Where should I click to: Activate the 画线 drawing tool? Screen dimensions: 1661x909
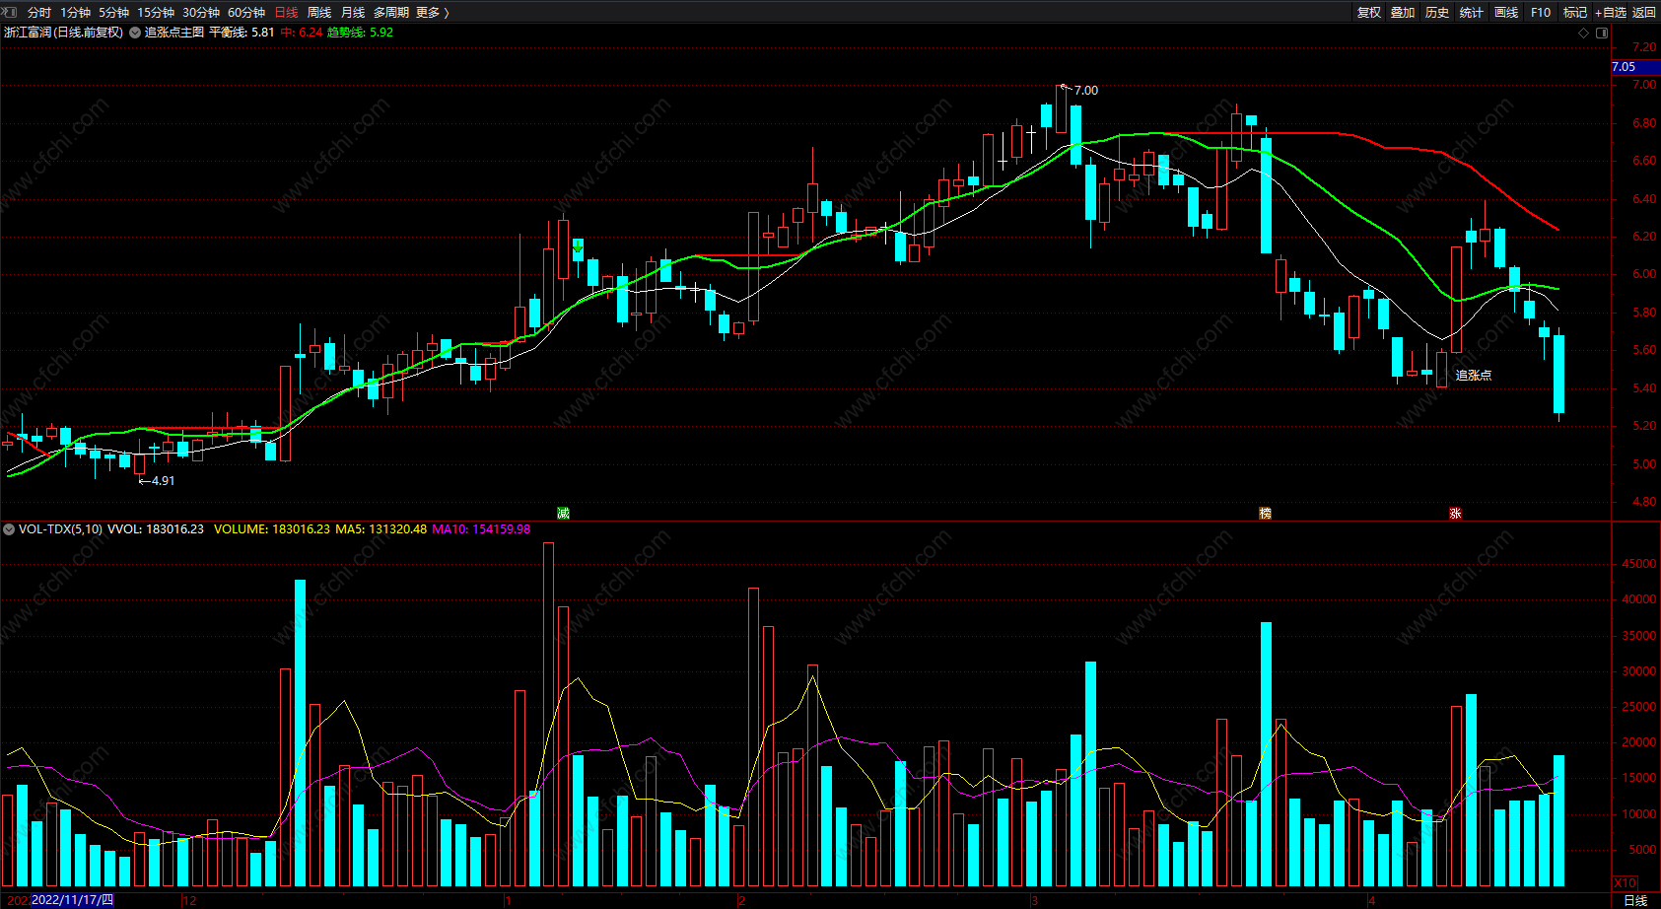[x=1506, y=12]
